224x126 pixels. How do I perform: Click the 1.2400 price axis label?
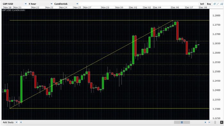pyautogui.click(x=217, y=90)
